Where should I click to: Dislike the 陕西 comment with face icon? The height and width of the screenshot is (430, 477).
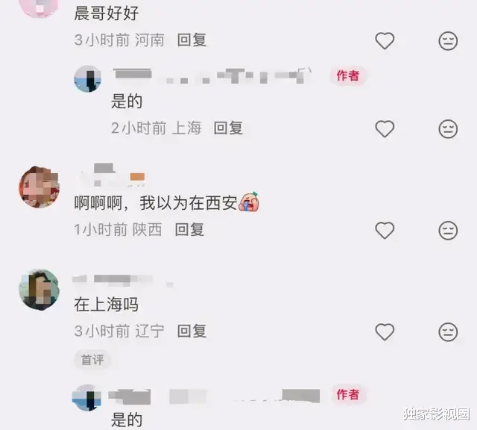pyautogui.click(x=448, y=230)
